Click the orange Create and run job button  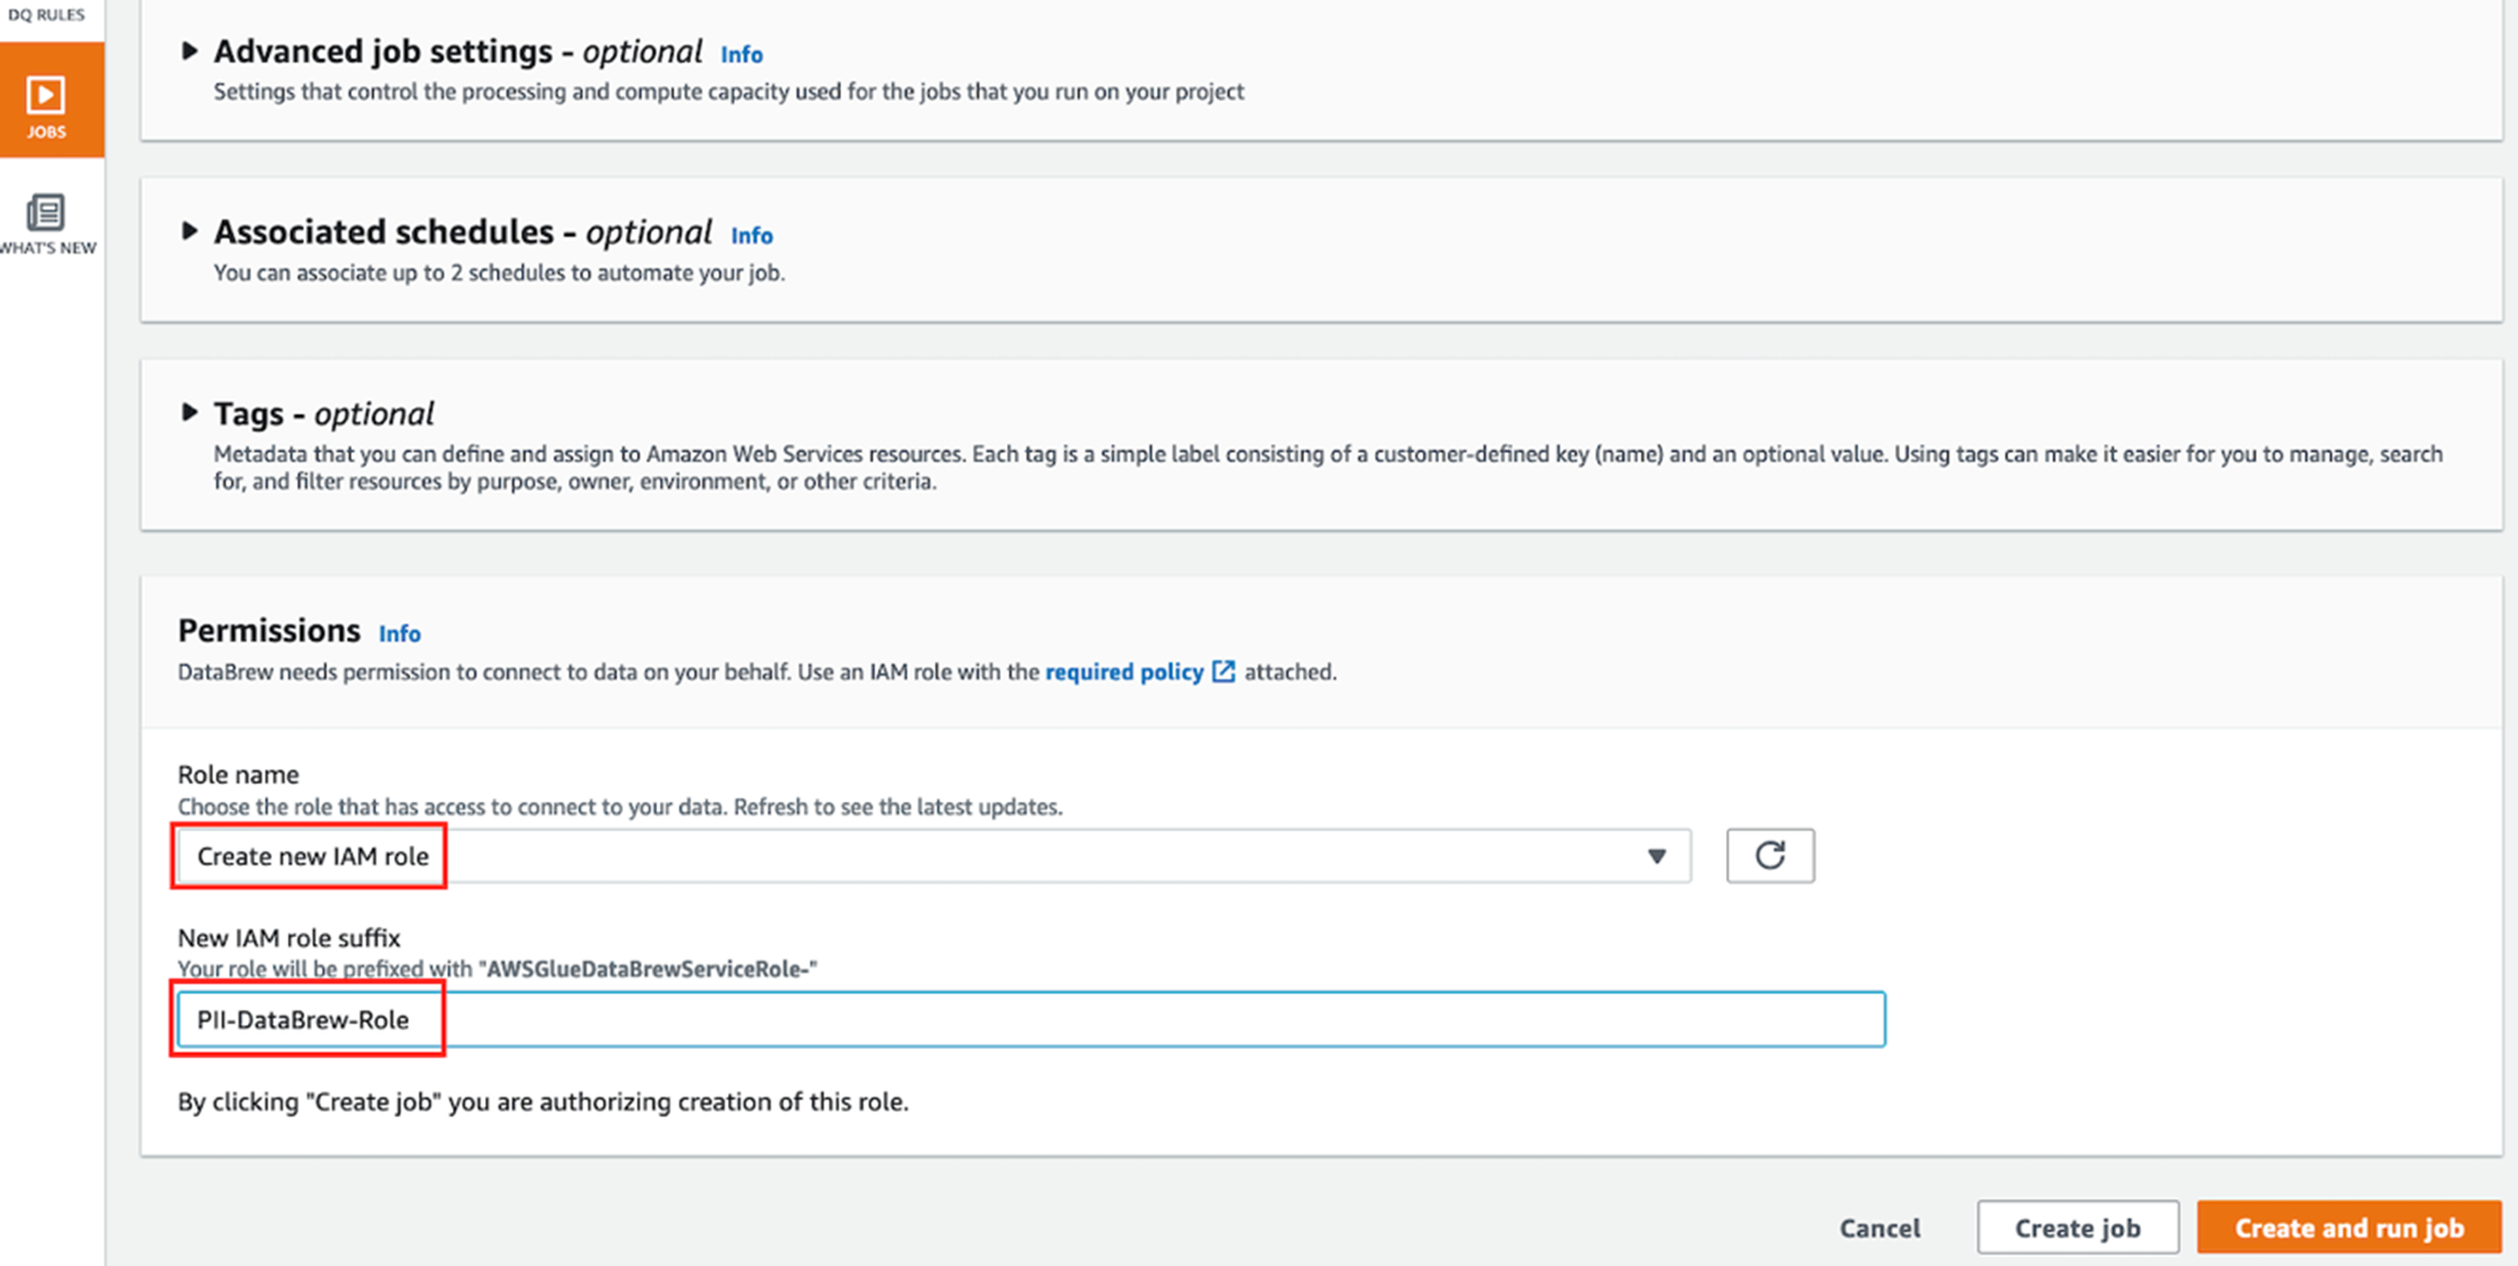point(2348,1228)
